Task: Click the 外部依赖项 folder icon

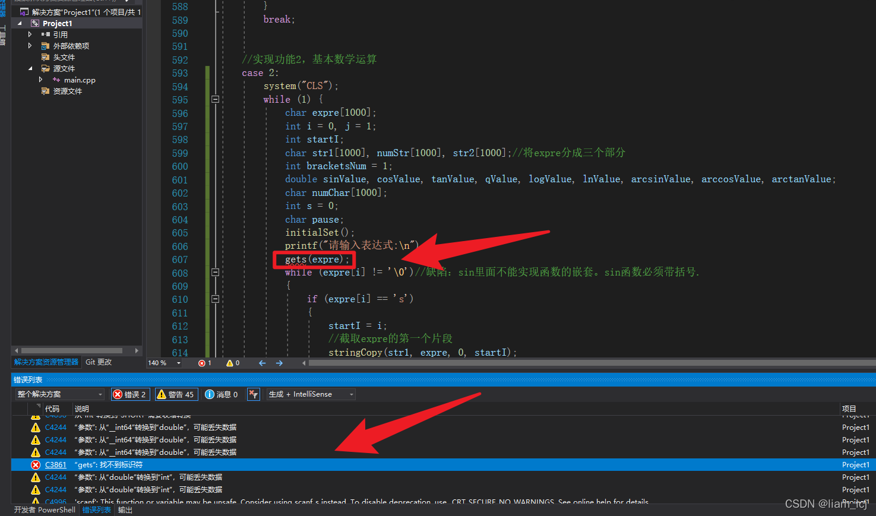Action: pyautogui.click(x=46, y=46)
